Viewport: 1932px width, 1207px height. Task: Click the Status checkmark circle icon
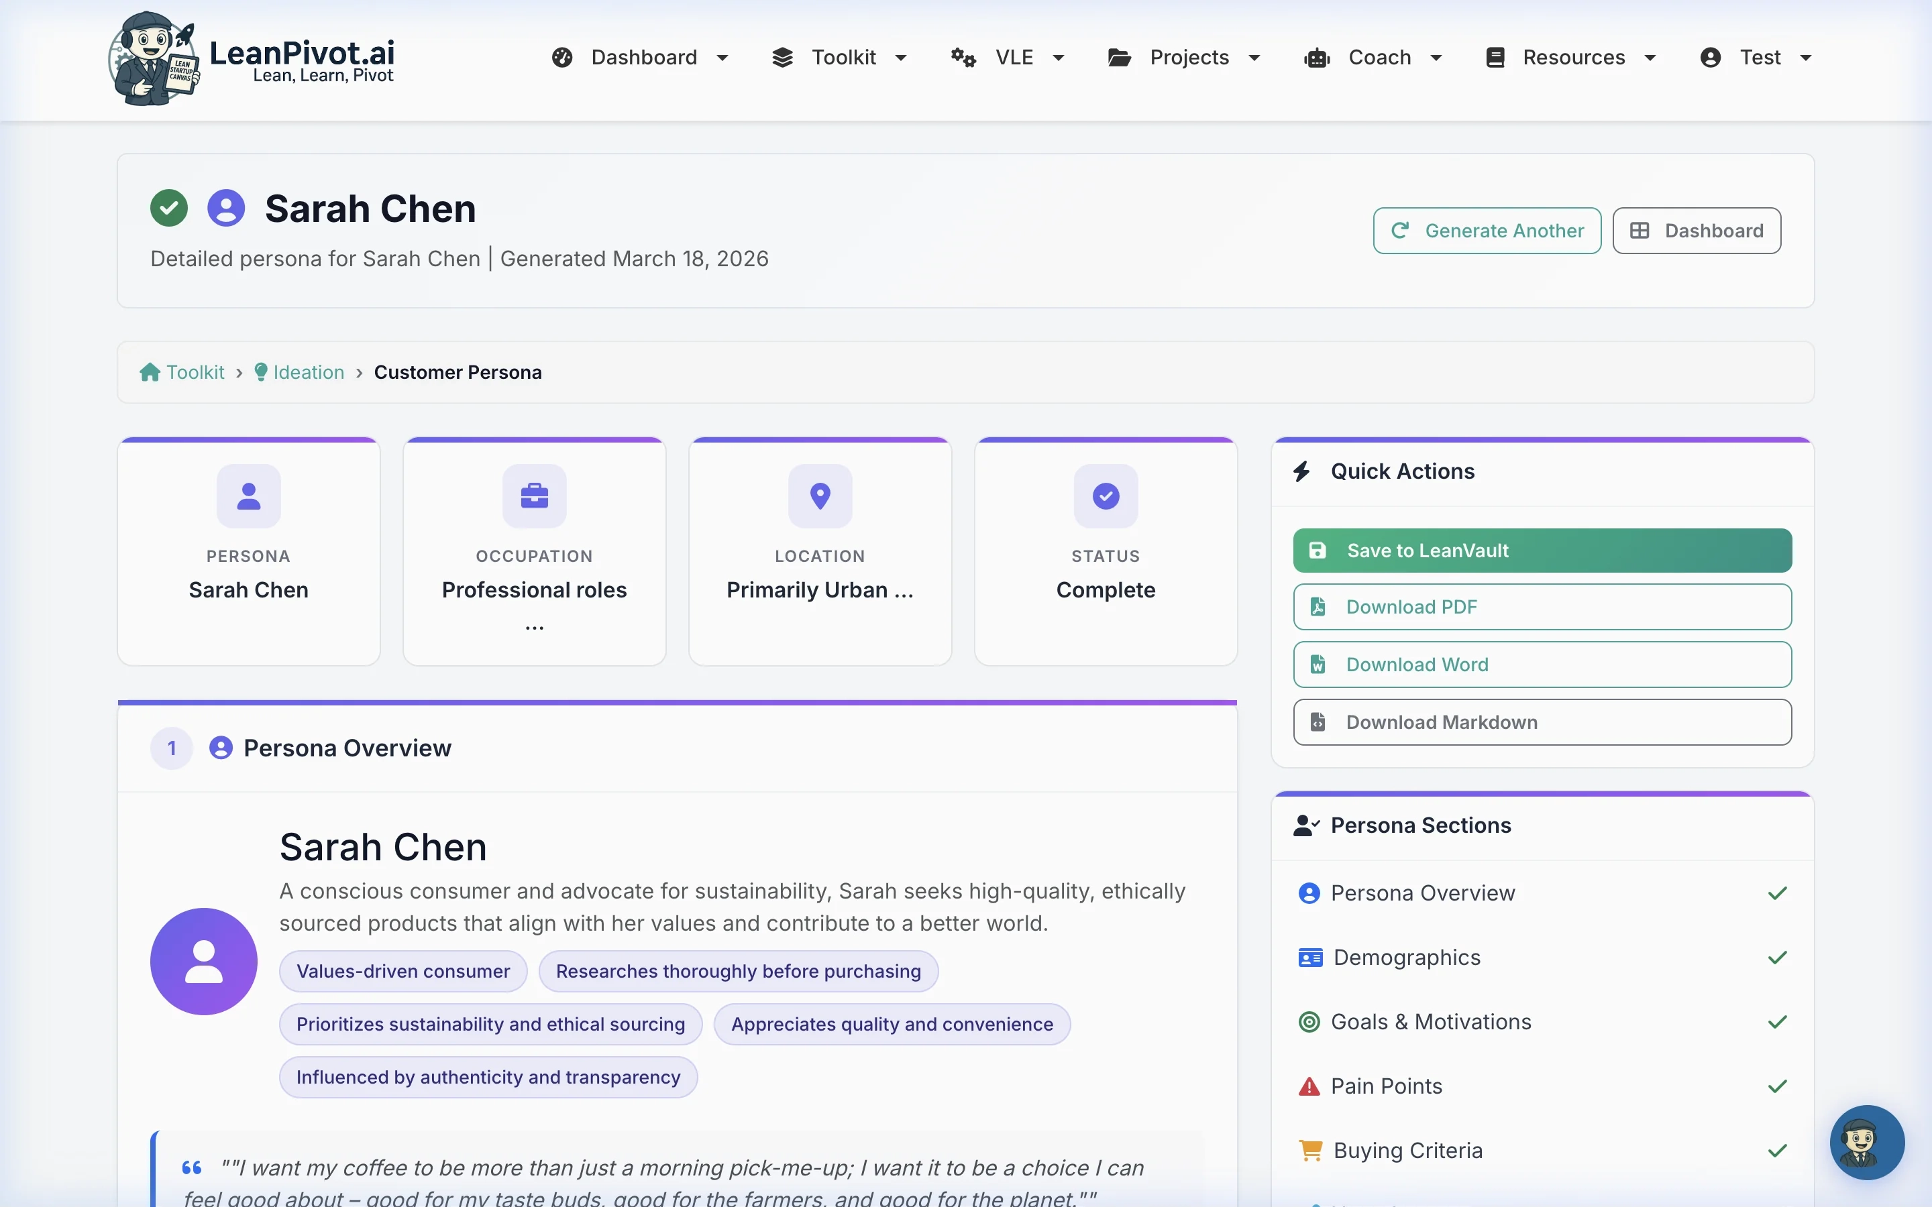(x=1106, y=495)
